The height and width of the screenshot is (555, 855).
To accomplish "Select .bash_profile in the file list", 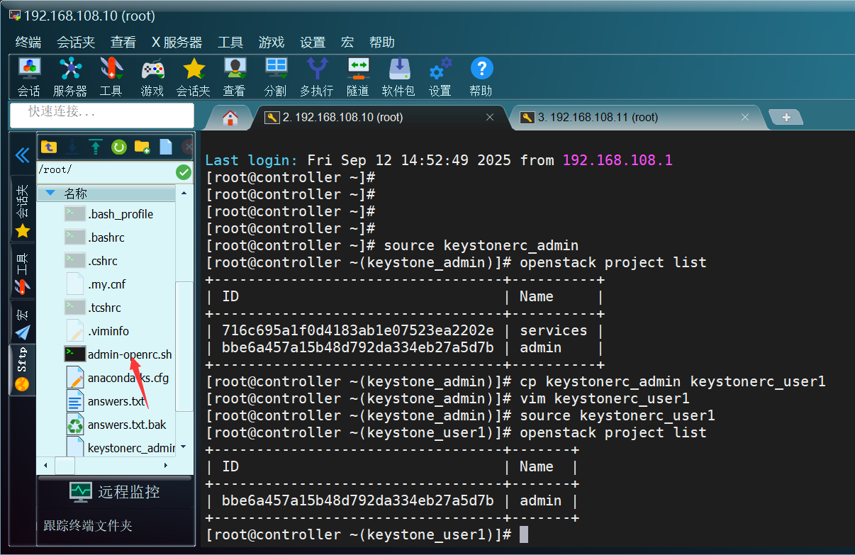I will pos(120,214).
